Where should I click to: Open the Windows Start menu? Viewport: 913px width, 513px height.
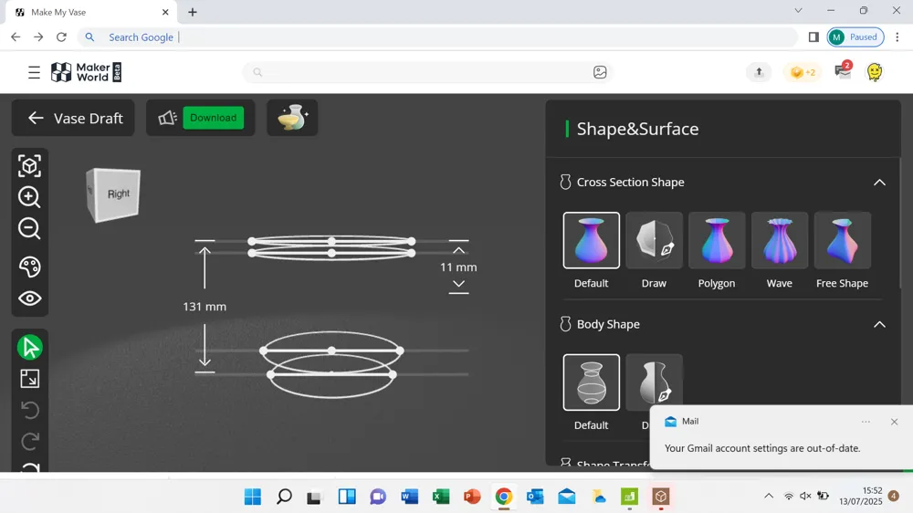253,497
